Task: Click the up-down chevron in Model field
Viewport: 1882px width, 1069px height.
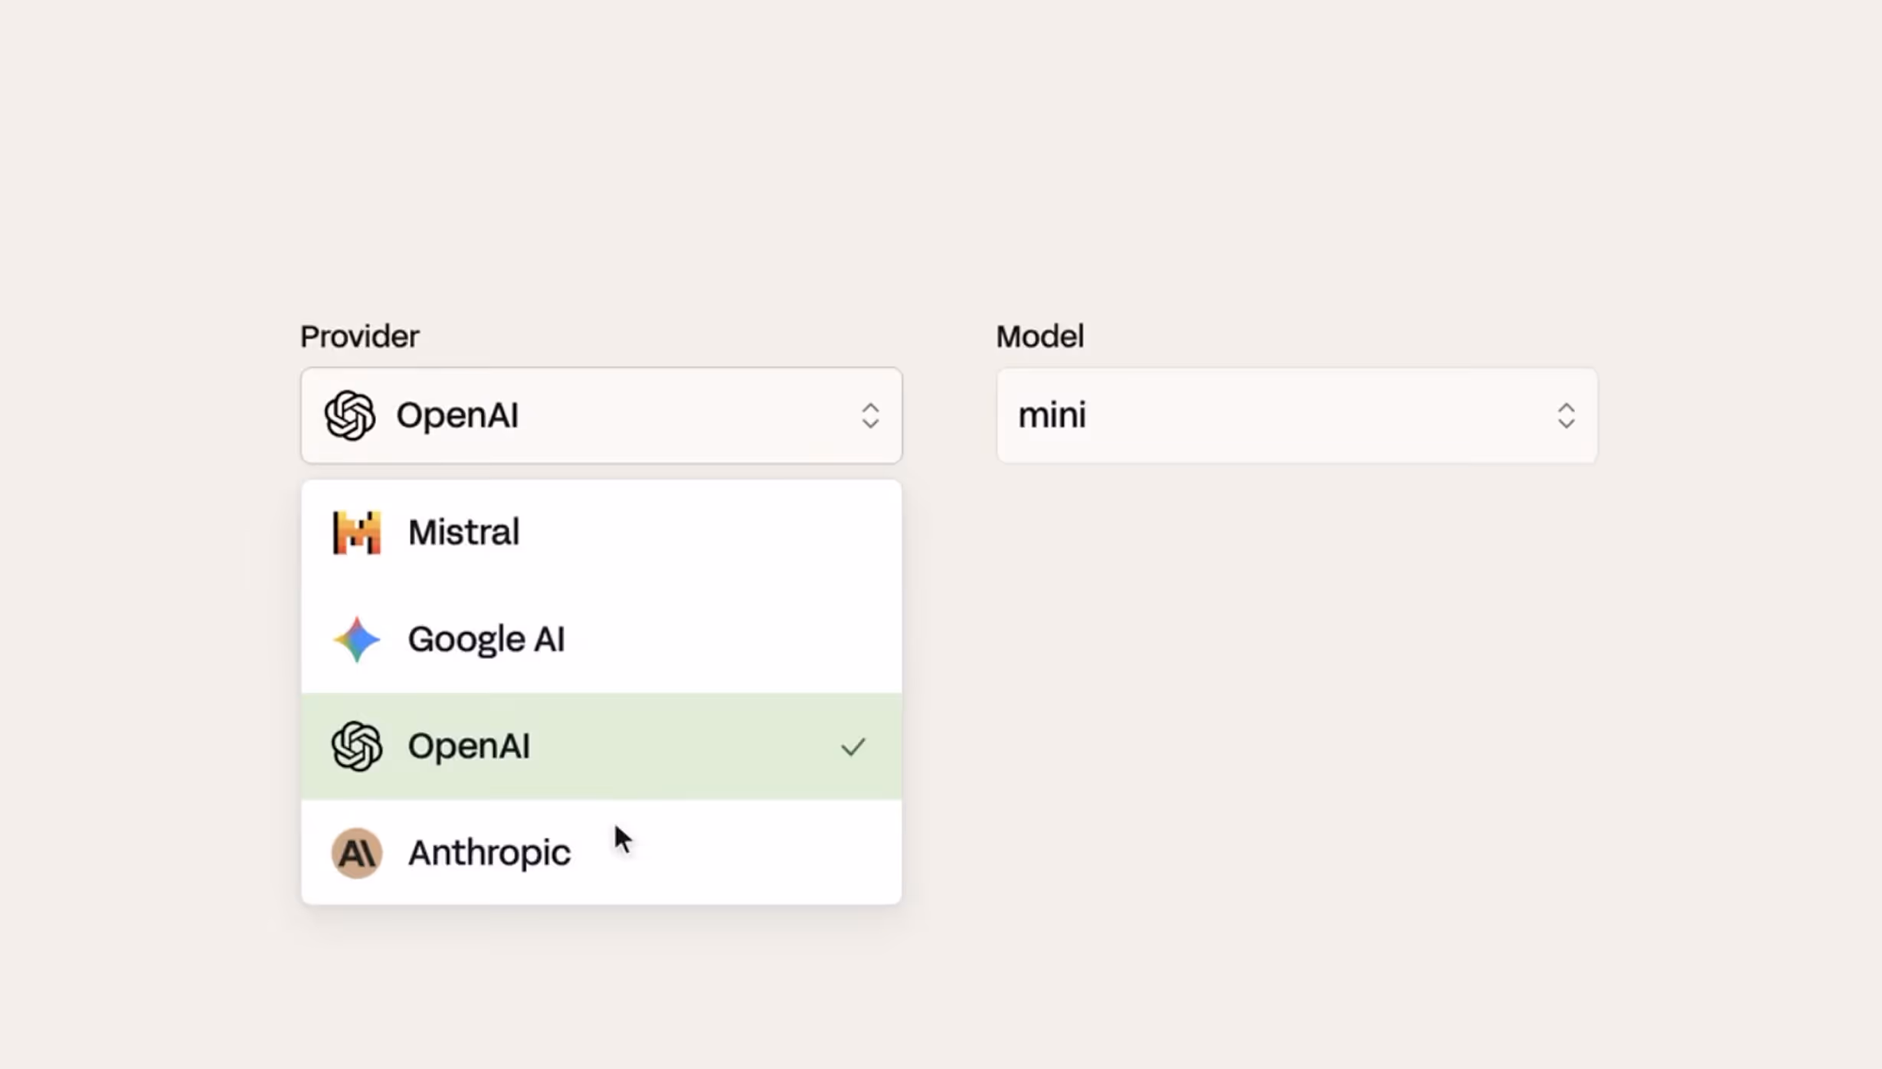Action: tap(1566, 415)
